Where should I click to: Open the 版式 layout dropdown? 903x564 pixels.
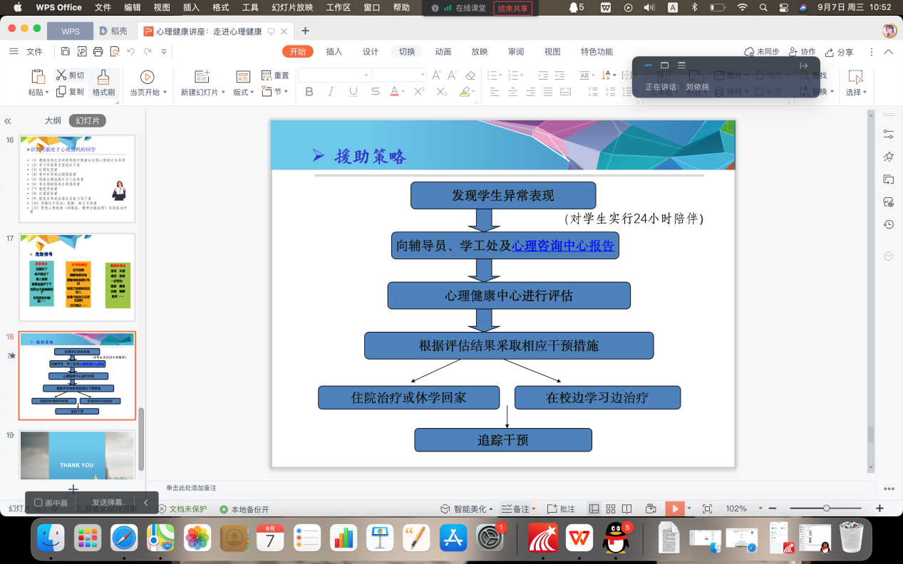pos(243,93)
